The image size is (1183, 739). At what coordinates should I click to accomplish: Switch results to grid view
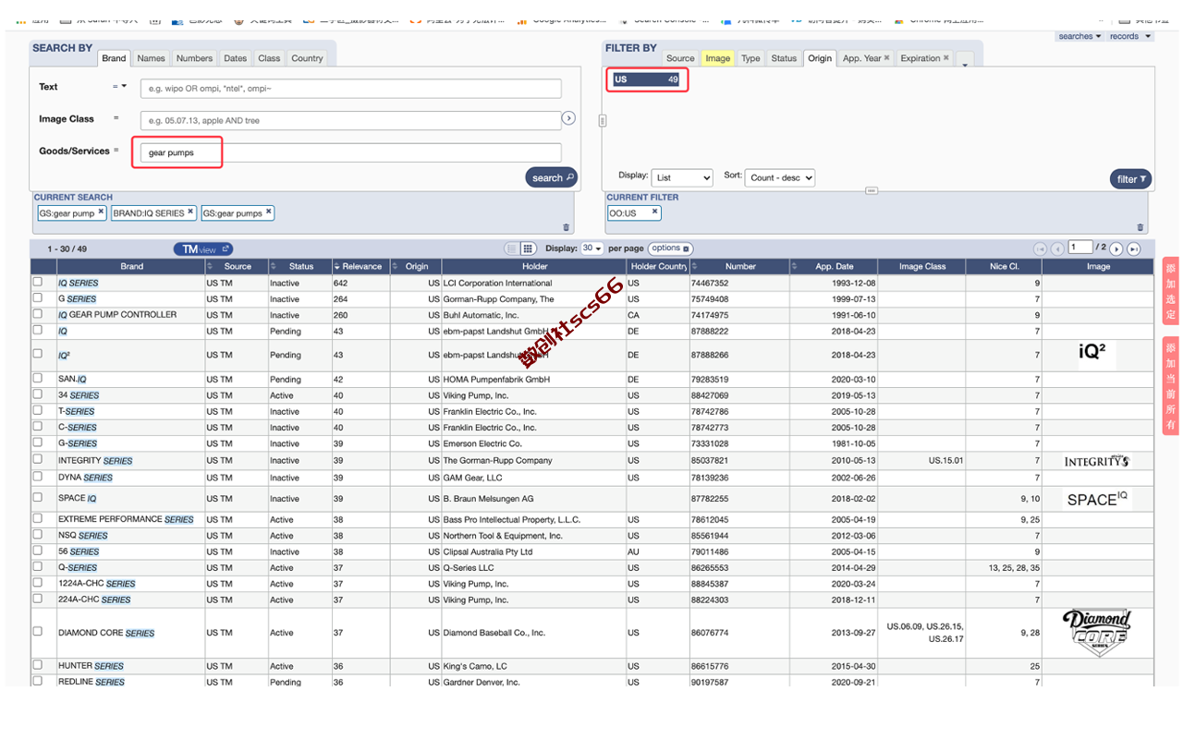[x=528, y=248]
